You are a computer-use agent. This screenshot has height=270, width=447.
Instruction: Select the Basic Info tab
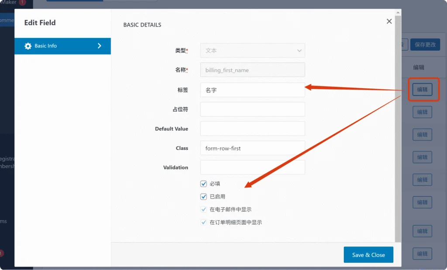coord(62,46)
